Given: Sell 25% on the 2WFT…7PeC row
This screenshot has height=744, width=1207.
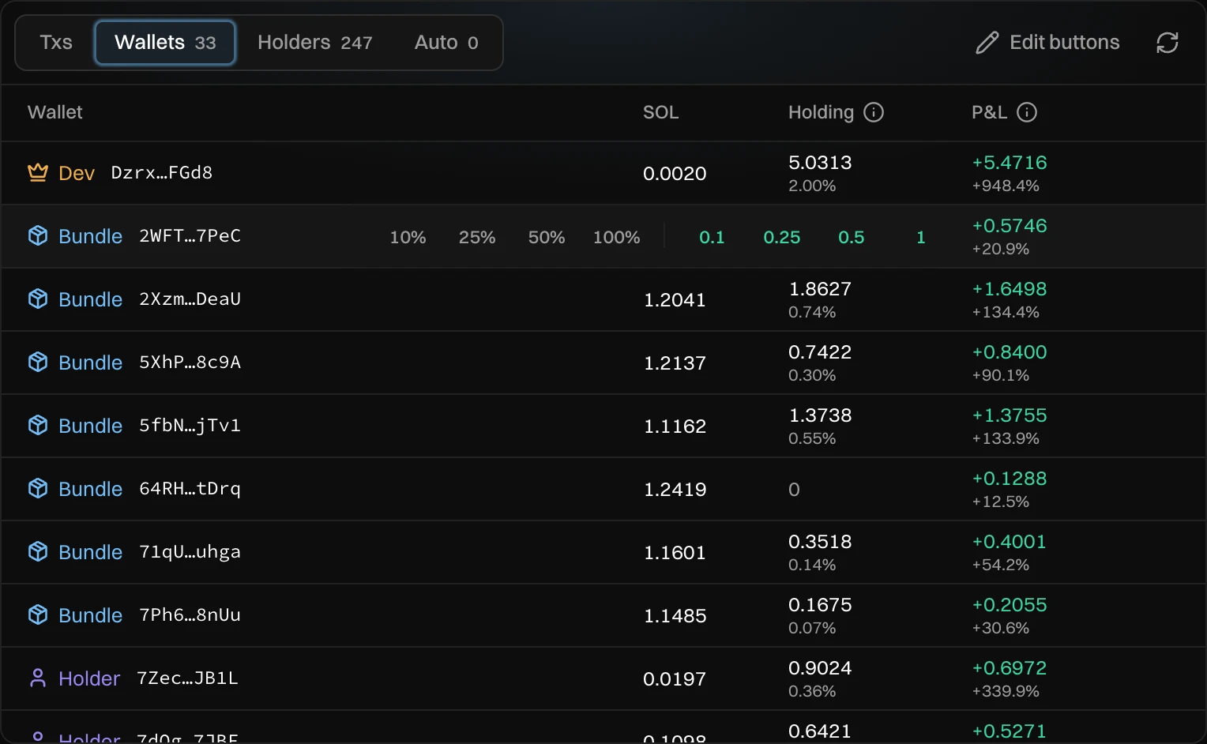Looking at the screenshot, I should click(x=477, y=237).
